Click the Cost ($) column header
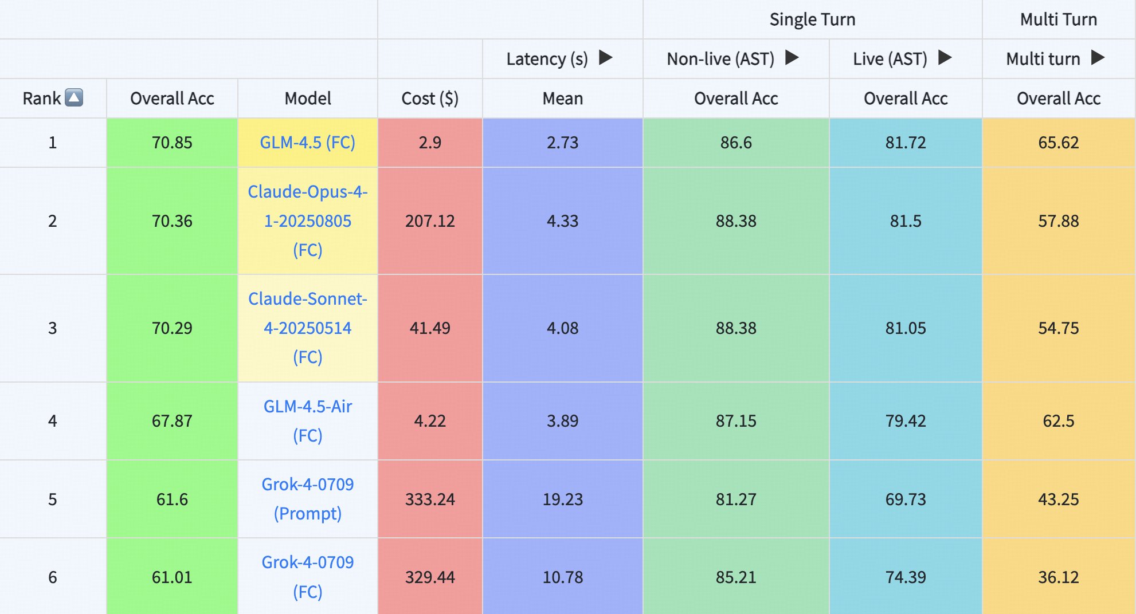 pyautogui.click(x=430, y=98)
